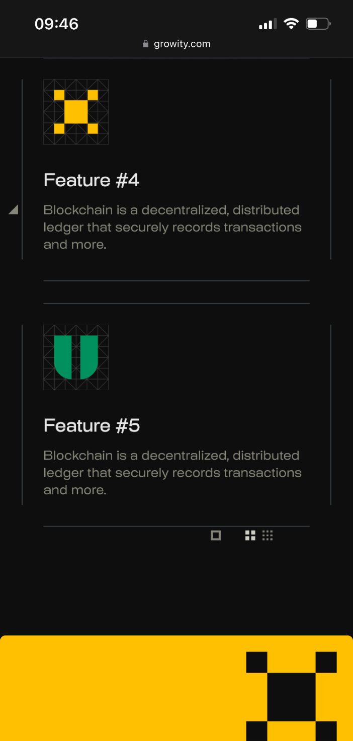Click the Feature #4 blockchain description text

point(172,227)
